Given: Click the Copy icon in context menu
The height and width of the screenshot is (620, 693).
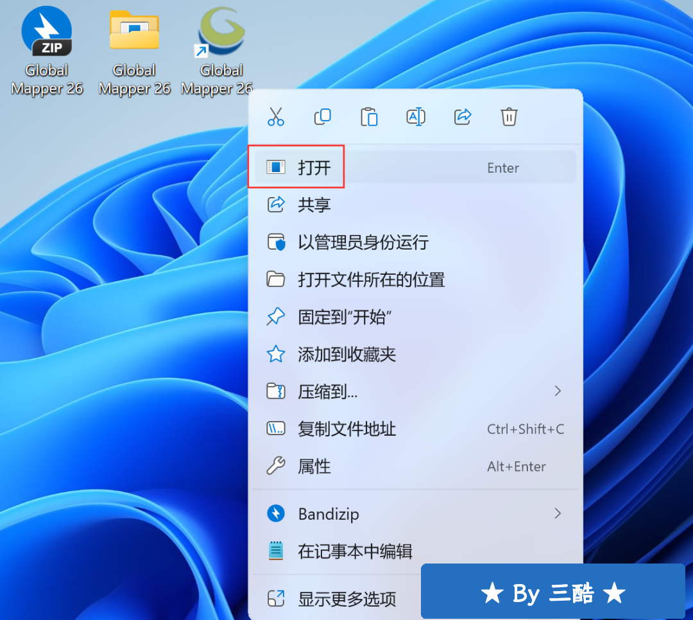Looking at the screenshot, I should coord(322,117).
